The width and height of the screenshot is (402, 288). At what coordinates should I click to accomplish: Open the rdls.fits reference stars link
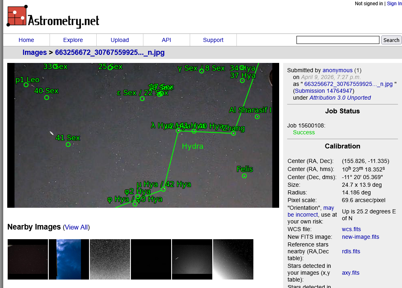click(351, 251)
